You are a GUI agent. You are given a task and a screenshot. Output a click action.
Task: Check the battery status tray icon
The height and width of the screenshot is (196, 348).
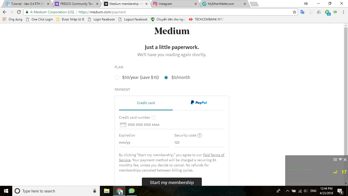click(x=294, y=191)
